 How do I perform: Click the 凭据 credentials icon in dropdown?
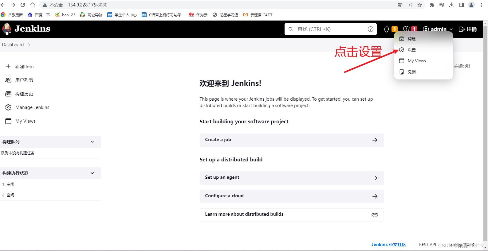coord(402,72)
